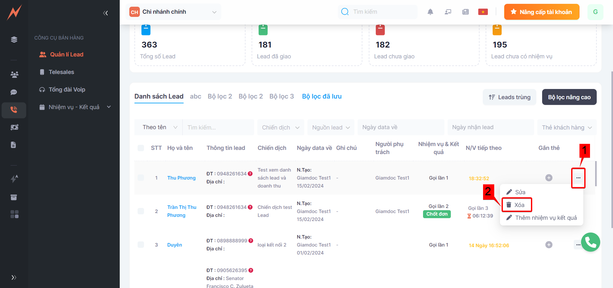Toggle the select-all checkbox in table header
The image size is (613, 288).
pyautogui.click(x=141, y=148)
